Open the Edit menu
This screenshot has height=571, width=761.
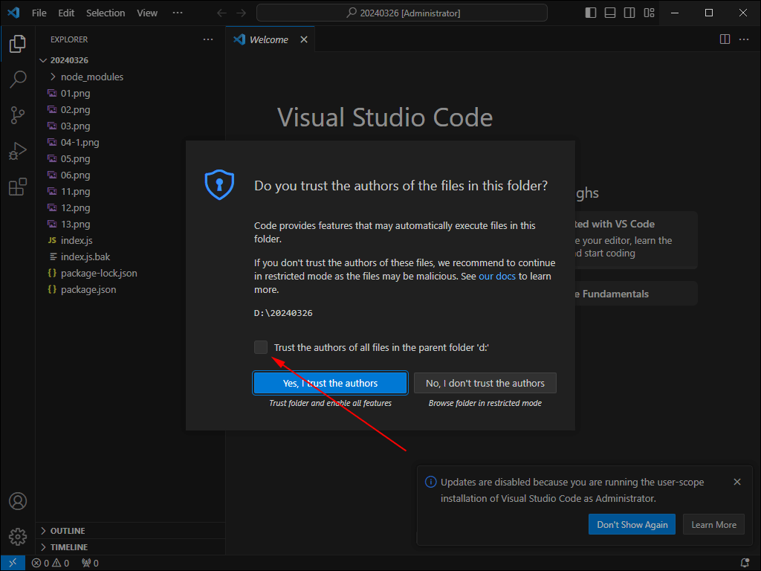pyautogui.click(x=66, y=13)
